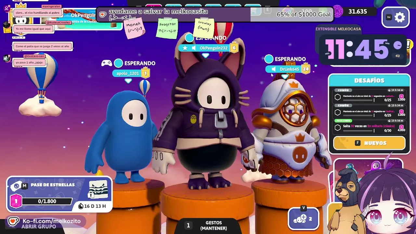Click chat message 'claro... el rico humillando al pobre'
Screen dimensions: 416x234
tap(37, 13)
